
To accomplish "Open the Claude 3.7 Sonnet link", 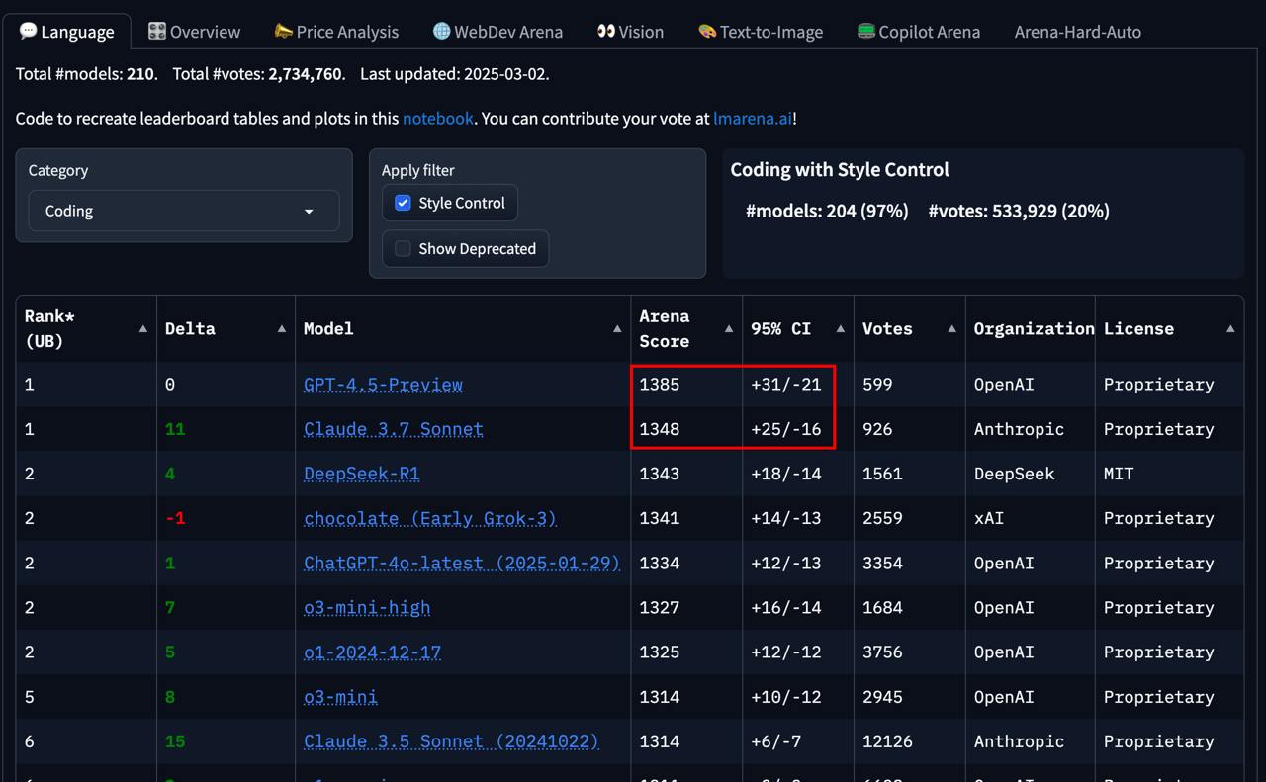I will (x=394, y=429).
